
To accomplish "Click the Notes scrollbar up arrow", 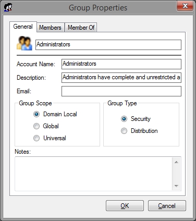I will point(176,162).
